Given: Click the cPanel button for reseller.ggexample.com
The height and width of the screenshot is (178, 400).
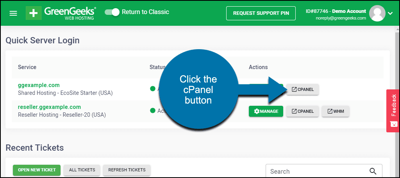Looking at the screenshot, I should pos(303,111).
